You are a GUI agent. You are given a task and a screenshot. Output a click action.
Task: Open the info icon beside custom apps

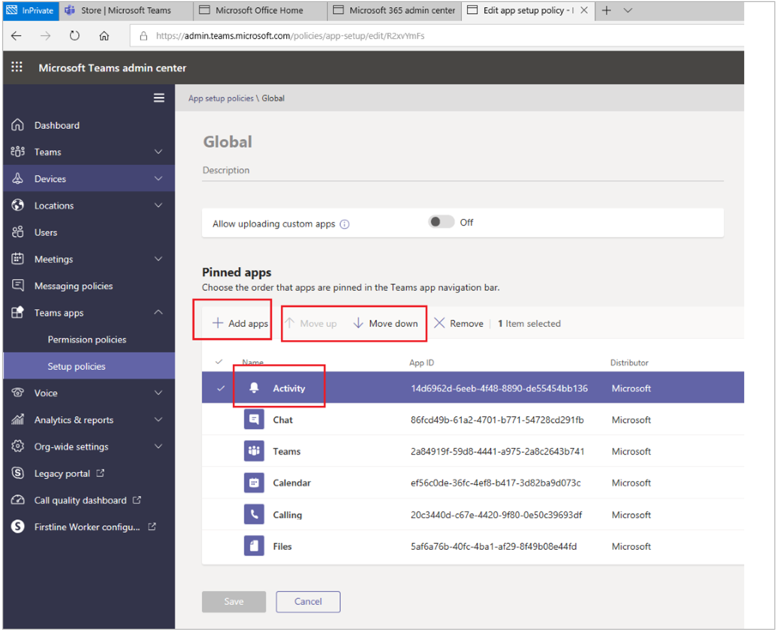pos(345,224)
